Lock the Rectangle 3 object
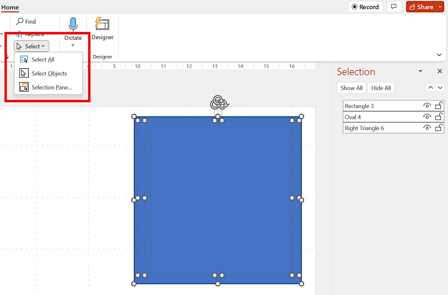The width and height of the screenshot is (448, 295). (438, 106)
